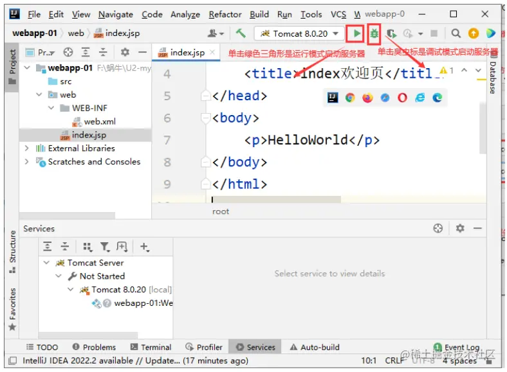Open the File menu
The height and width of the screenshot is (372, 507).
[34, 15]
